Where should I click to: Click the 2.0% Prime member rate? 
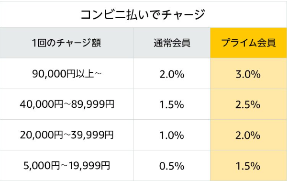point(248,136)
